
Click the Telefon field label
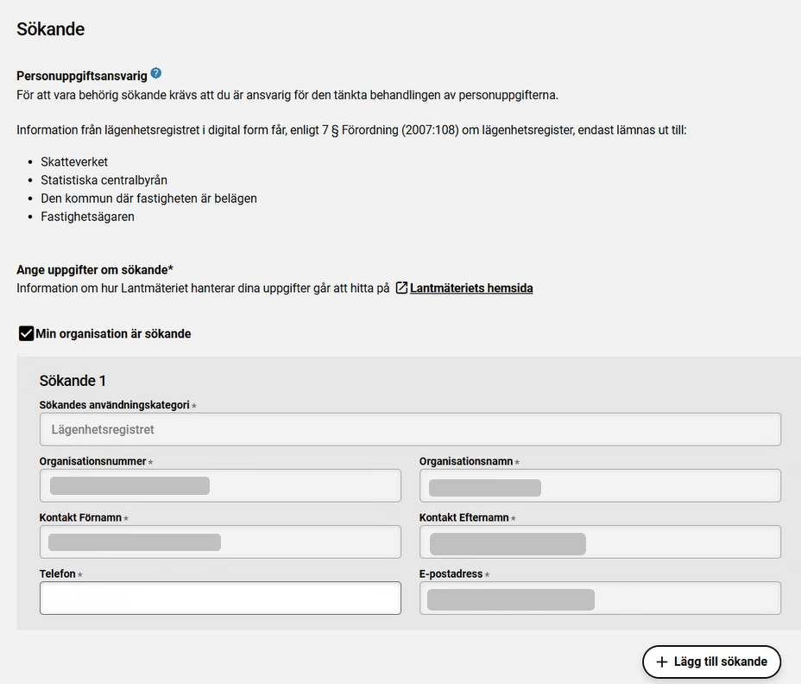pos(57,574)
